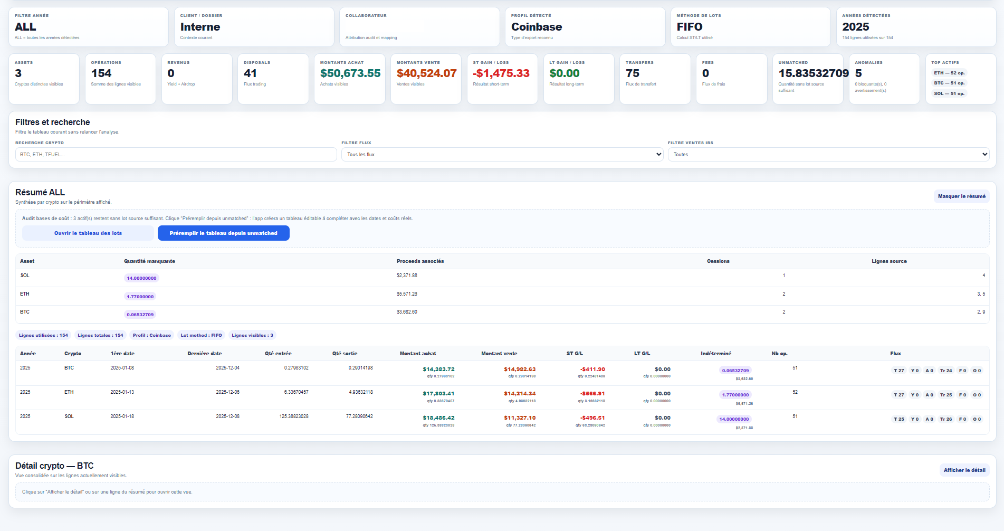Click Préremplir le tableau depuis unmatched
This screenshot has height=531, width=1004.
pyautogui.click(x=223, y=233)
